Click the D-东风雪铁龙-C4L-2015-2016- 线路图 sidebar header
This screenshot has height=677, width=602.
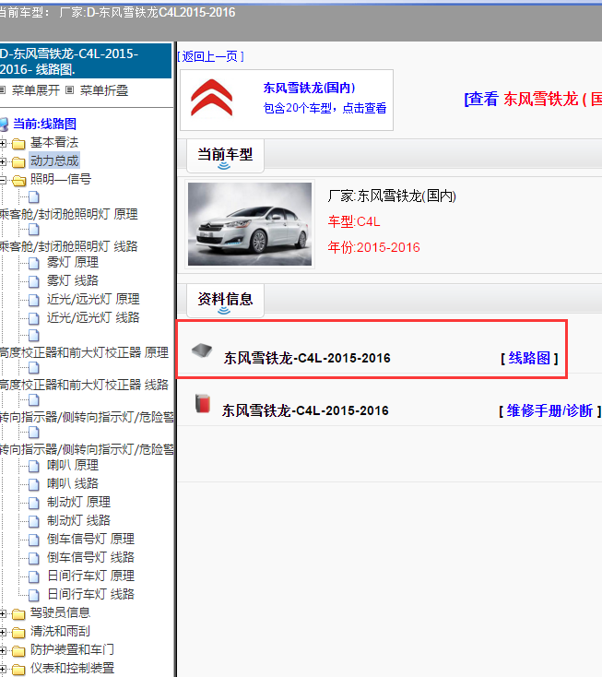click(86, 61)
